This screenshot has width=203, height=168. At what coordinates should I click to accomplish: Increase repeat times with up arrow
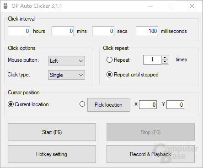165,58
